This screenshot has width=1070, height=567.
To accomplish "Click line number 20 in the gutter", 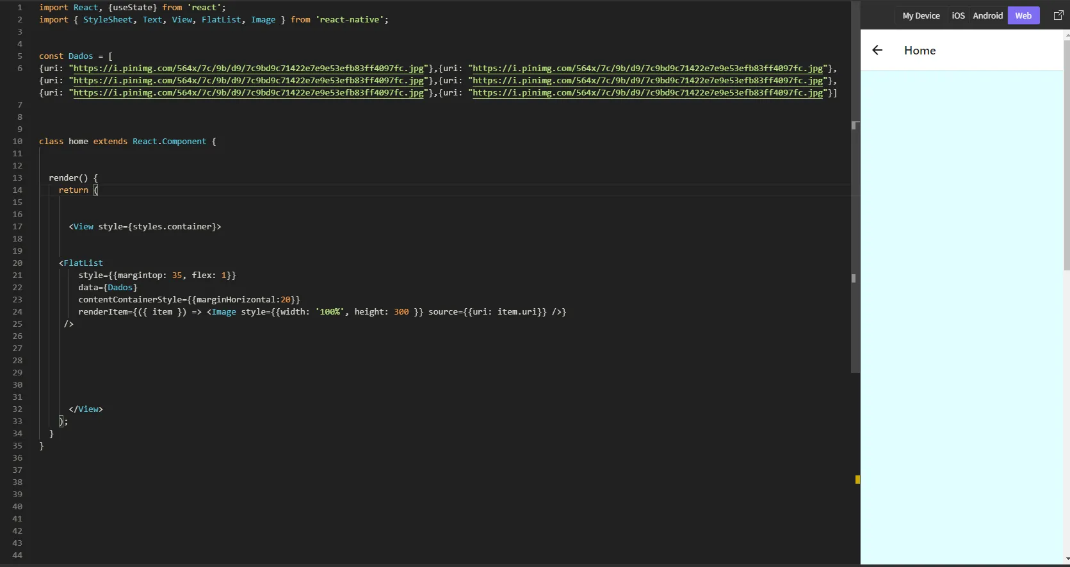I will coord(17,263).
